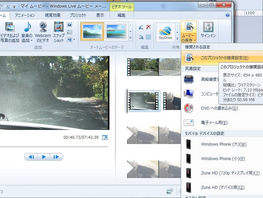Open the Save movie dropdown button
Viewport: 263px width, 198px height.
[x=188, y=38]
